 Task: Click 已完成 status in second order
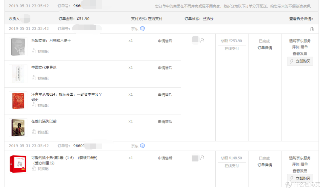[x=264, y=158]
